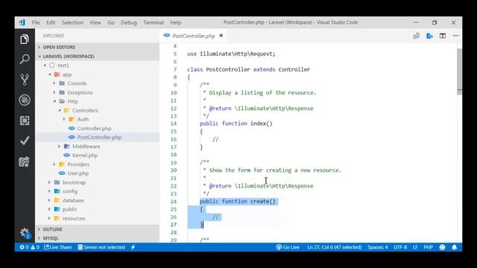This screenshot has height=268, width=477.
Task: Close the PostController.php tab
Action: pyautogui.click(x=221, y=36)
